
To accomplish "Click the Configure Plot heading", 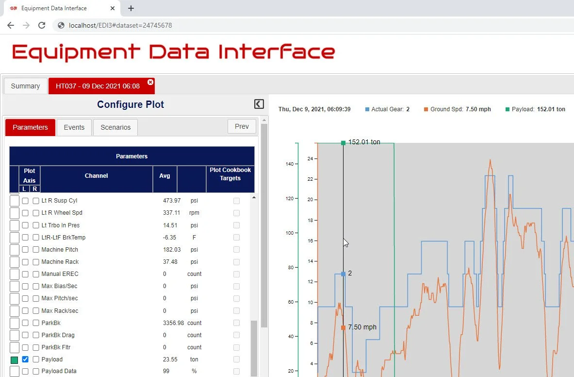I will (x=131, y=104).
